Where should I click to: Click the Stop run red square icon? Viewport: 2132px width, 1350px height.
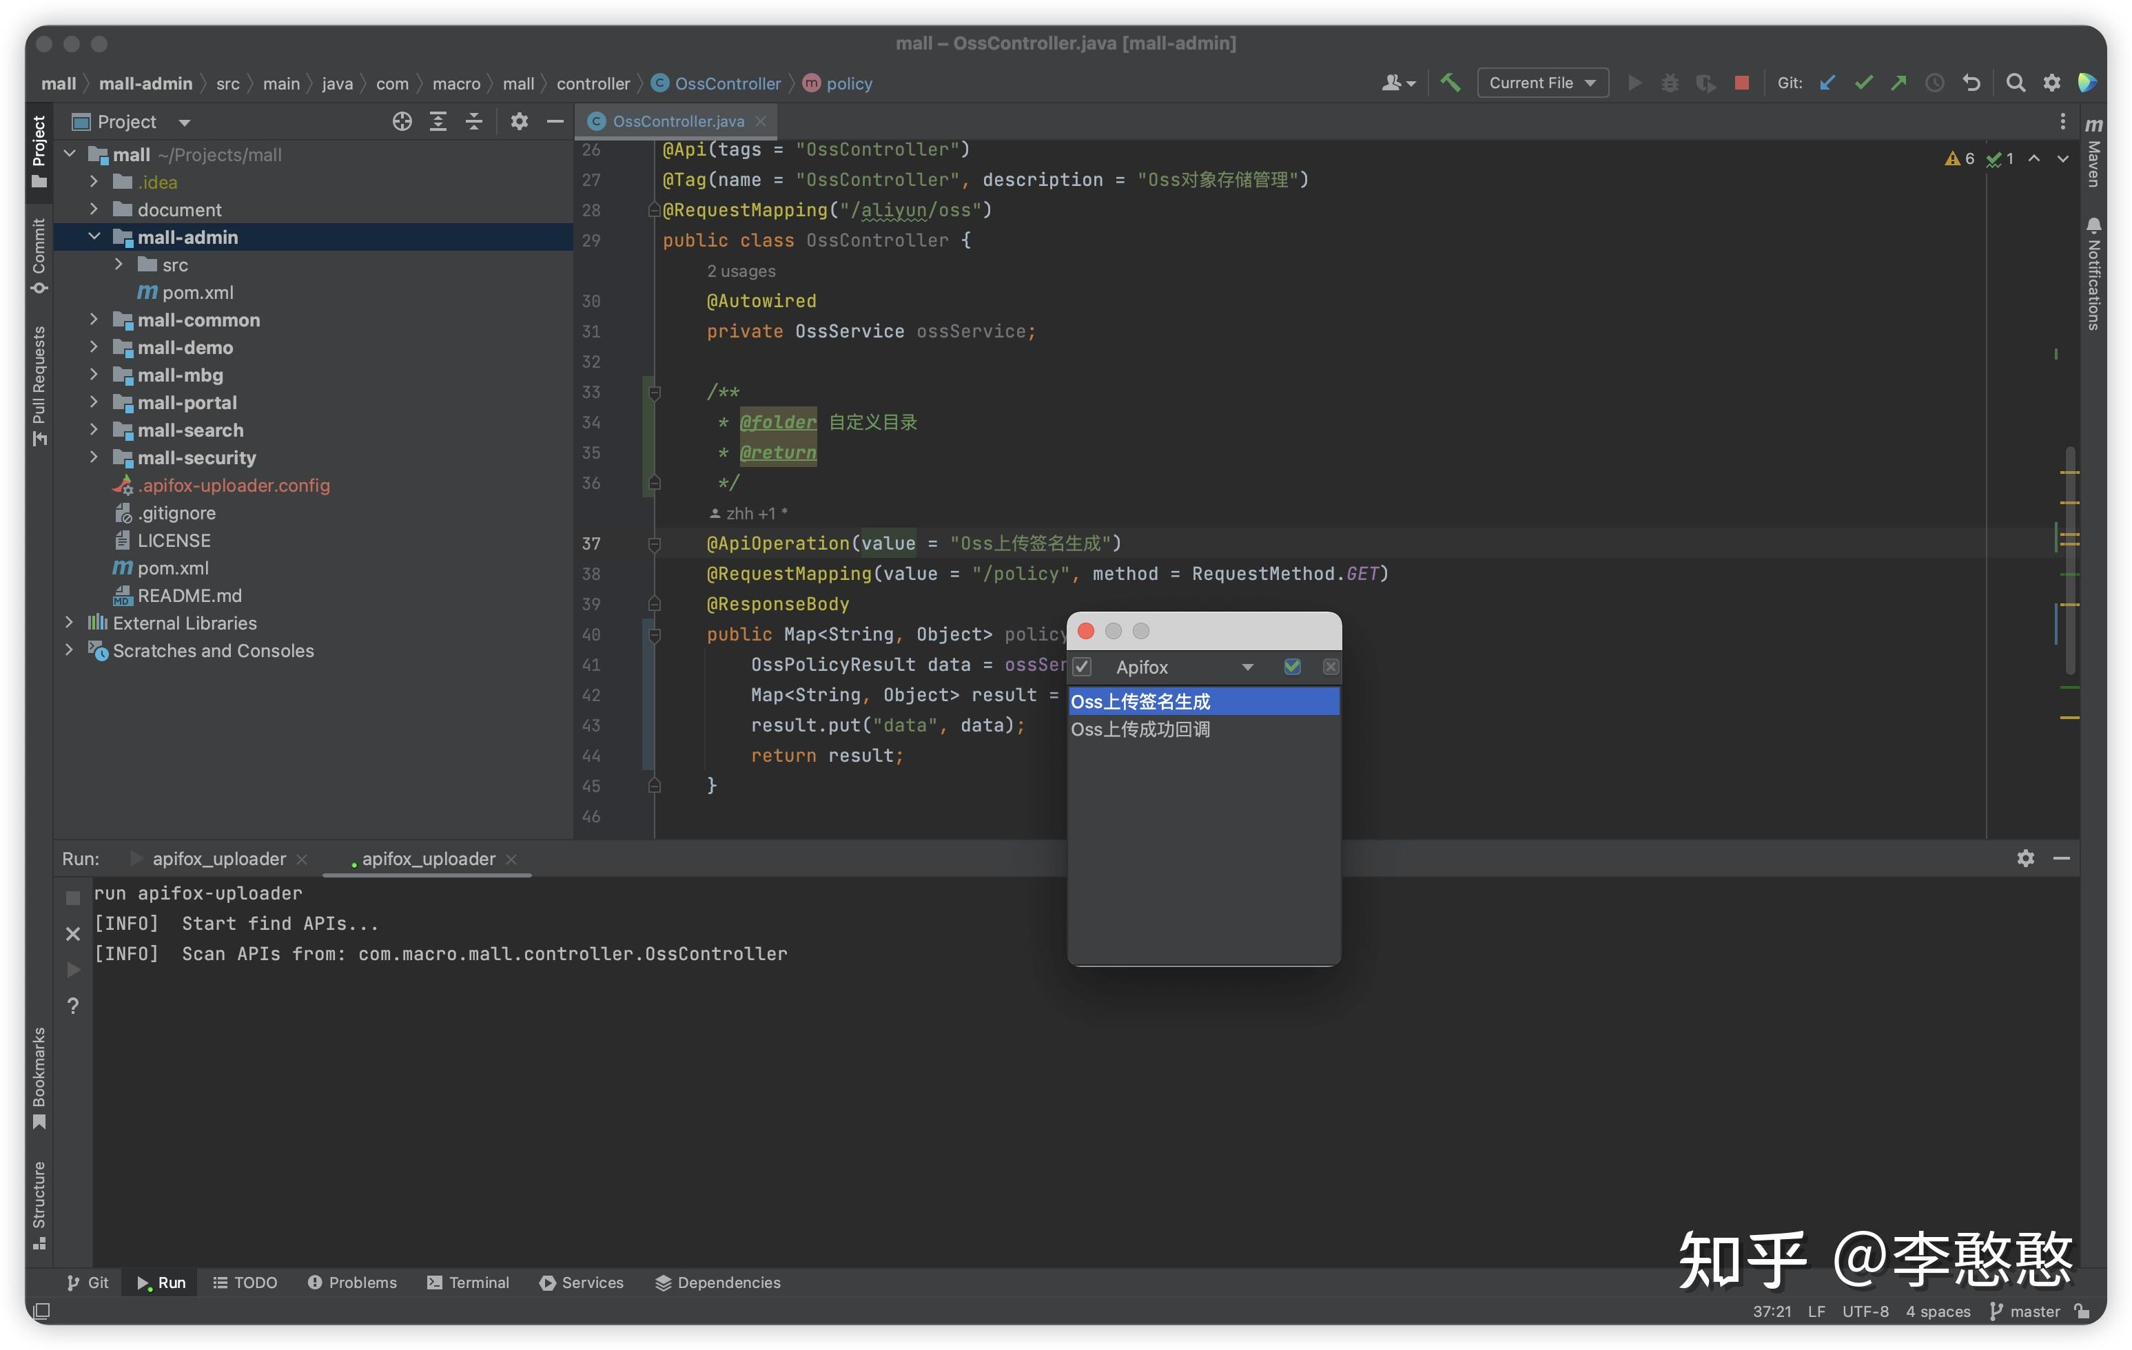tap(1741, 83)
